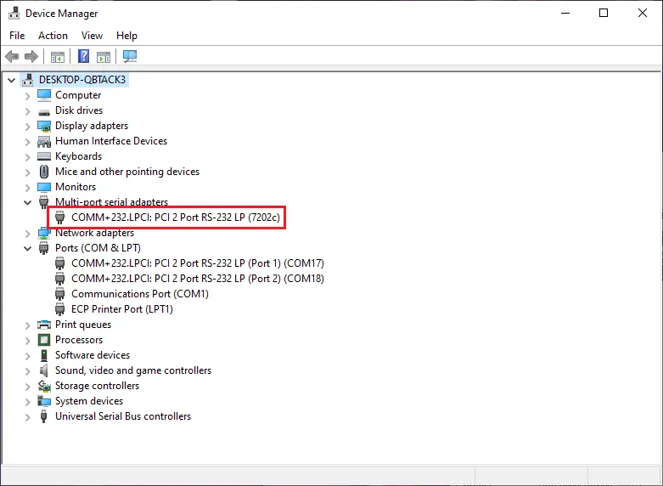Expand the Storage controllers chevron
This screenshot has width=663, height=486.
pos(27,386)
